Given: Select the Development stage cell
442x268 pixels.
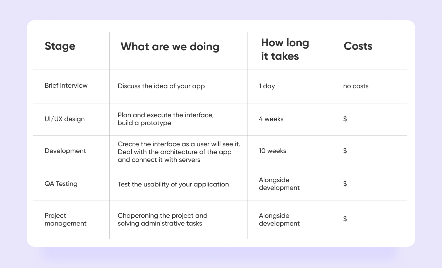Looking at the screenshot, I should coord(65,151).
